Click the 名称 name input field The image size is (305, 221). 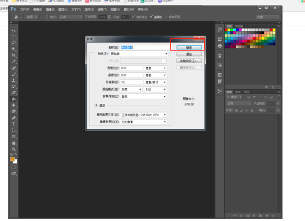coord(145,47)
